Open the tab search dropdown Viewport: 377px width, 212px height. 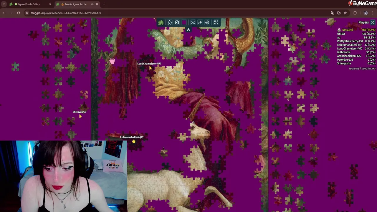click(4, 4)
